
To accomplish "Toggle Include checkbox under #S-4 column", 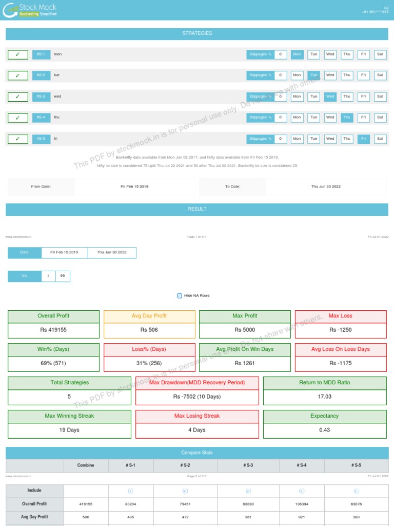I will pyautogui.click(x=302, y=491).
